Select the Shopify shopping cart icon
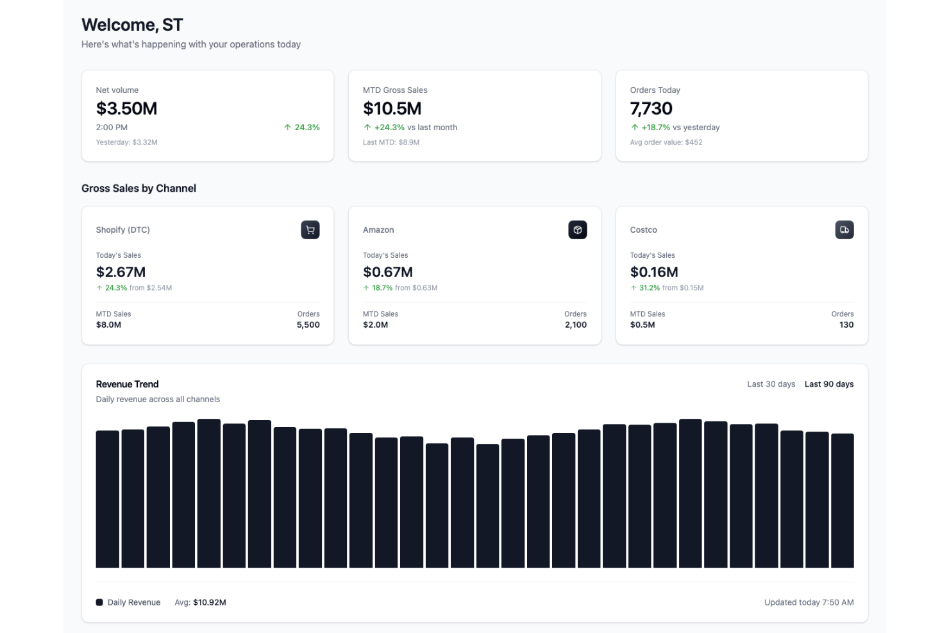Screen dimensions: 949x633 click(x=310, y=230)
